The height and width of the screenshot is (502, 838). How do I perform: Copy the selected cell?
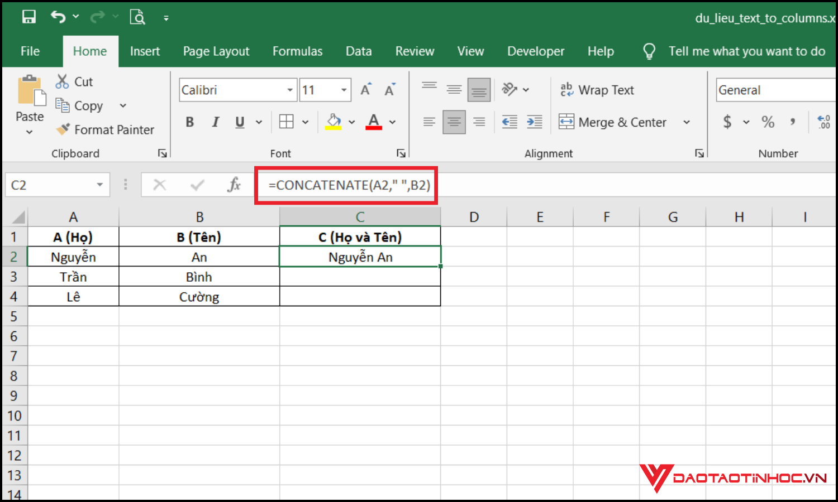(79, 105)
